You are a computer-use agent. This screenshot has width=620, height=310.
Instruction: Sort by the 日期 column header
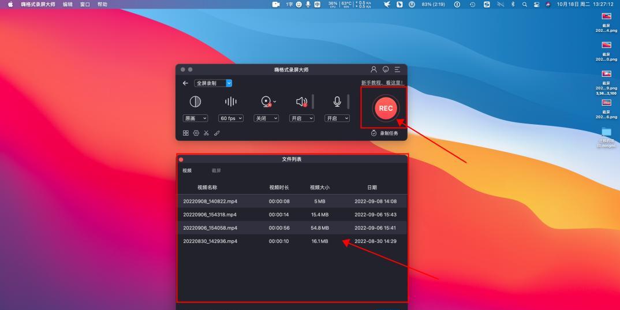(x=372, y=188)
